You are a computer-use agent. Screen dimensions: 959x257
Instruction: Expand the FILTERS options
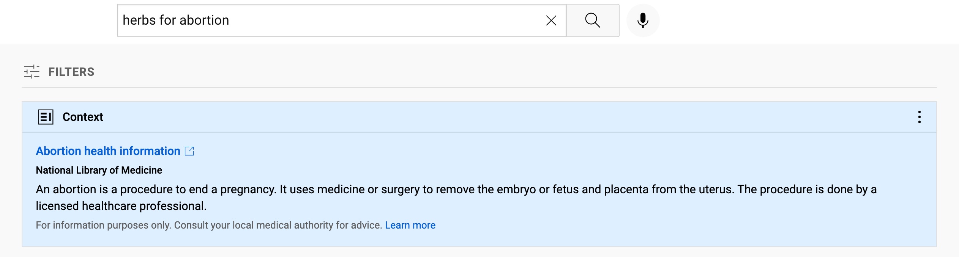[71, 72]
